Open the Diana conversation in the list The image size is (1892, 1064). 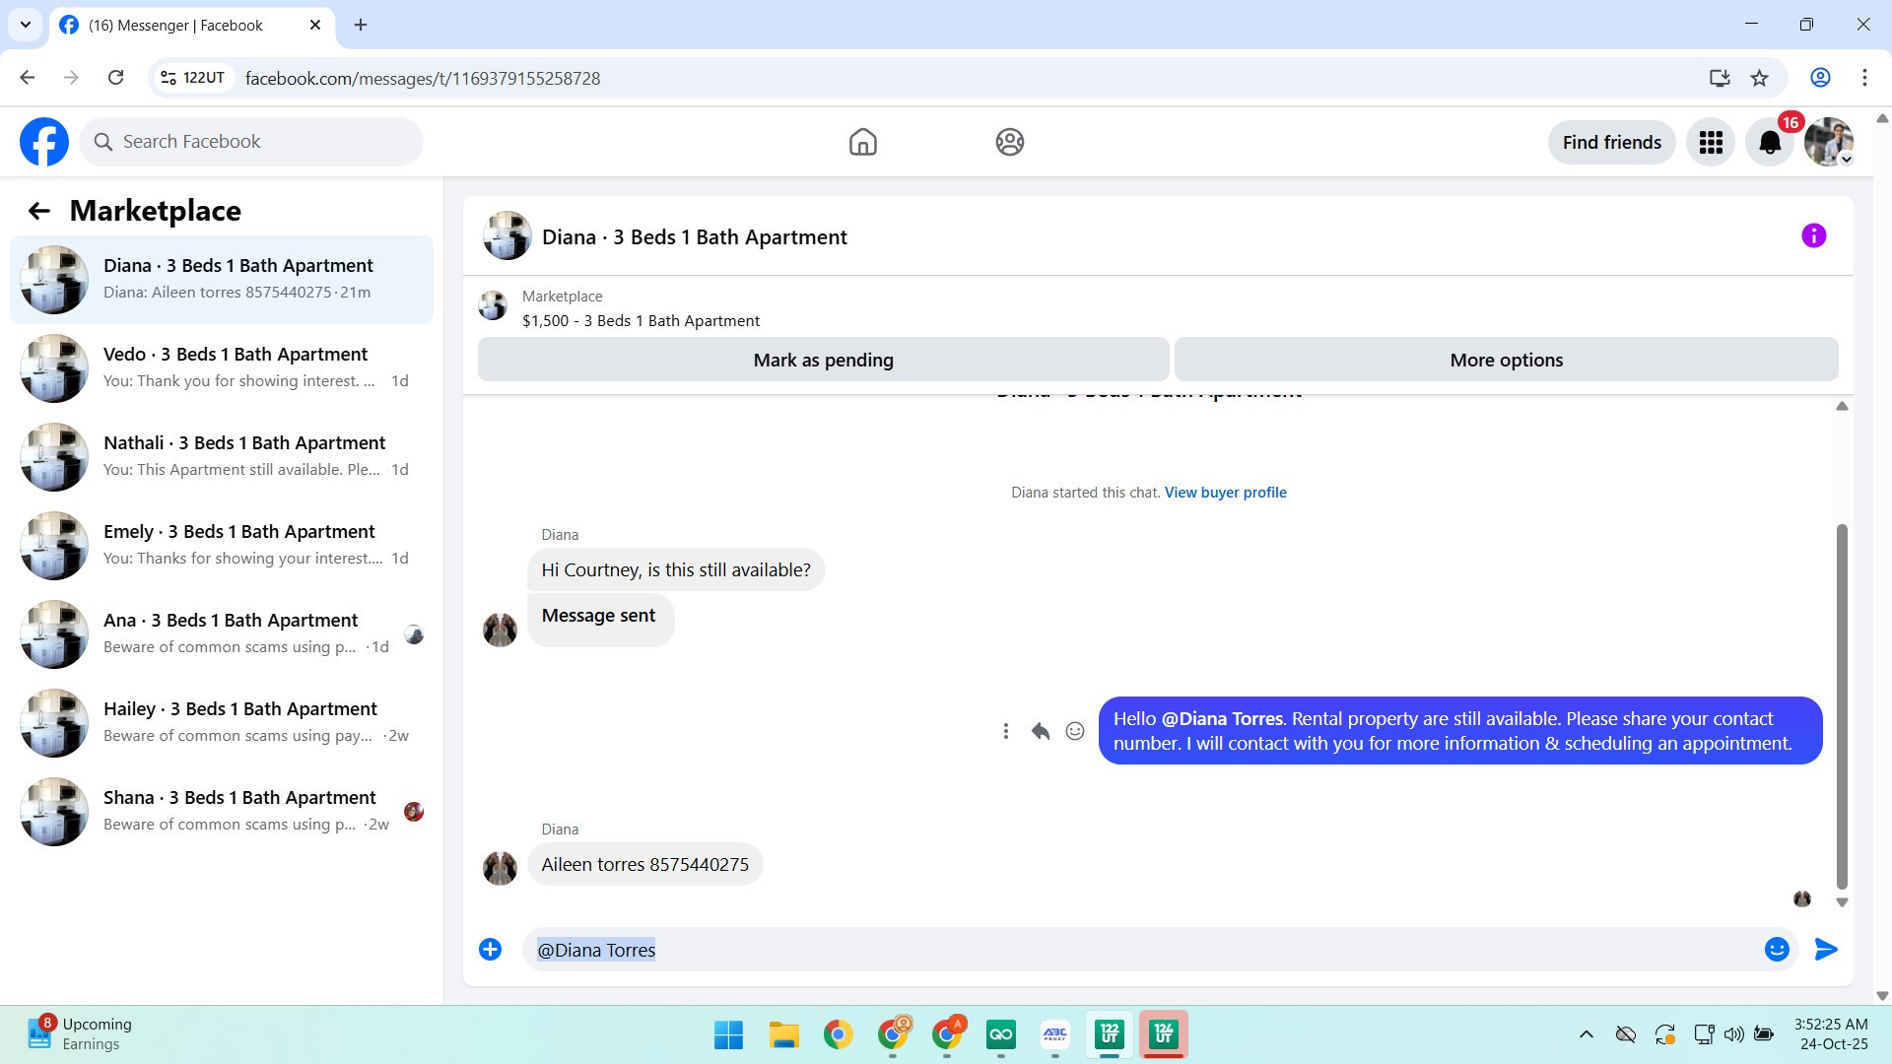tap(222, 280)
